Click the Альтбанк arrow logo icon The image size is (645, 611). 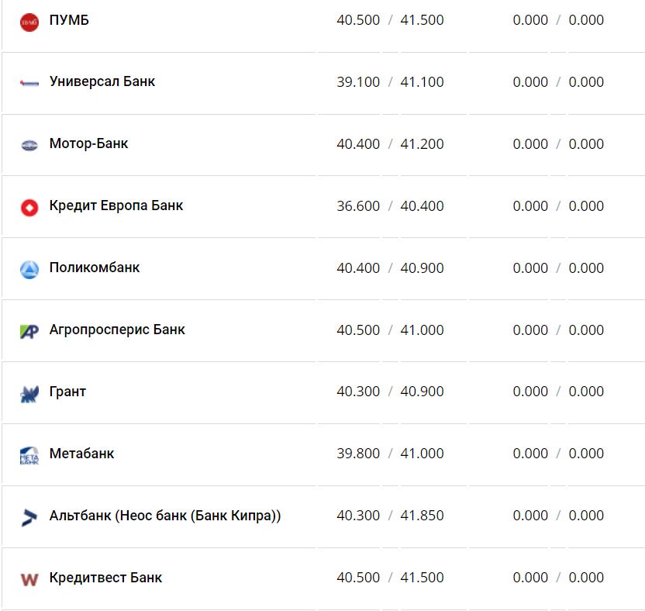(29, 516)
